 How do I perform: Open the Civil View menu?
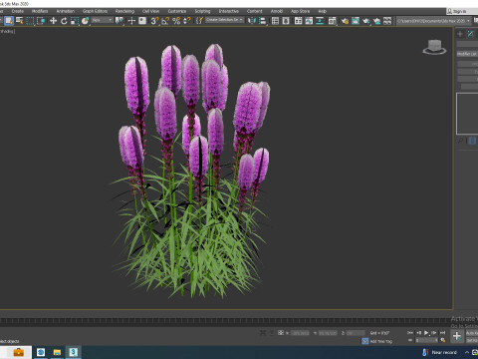tap(150, 11)
